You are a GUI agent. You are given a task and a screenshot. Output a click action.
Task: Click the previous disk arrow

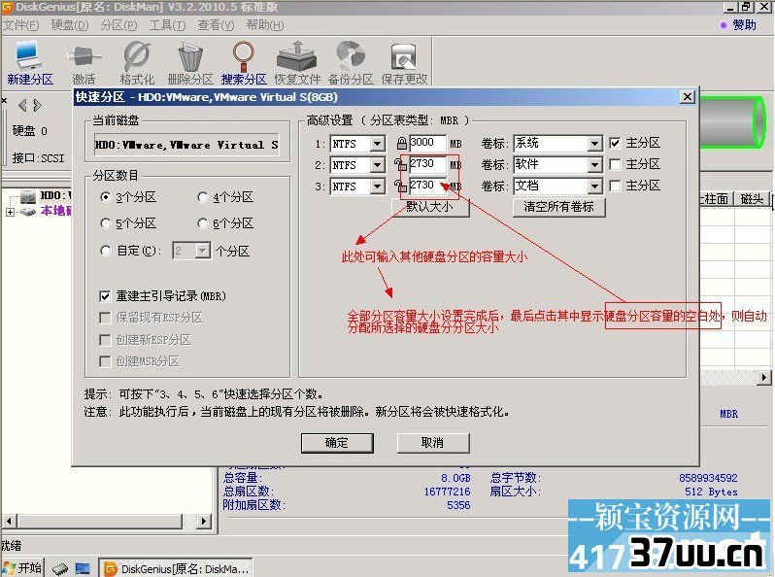22,105
